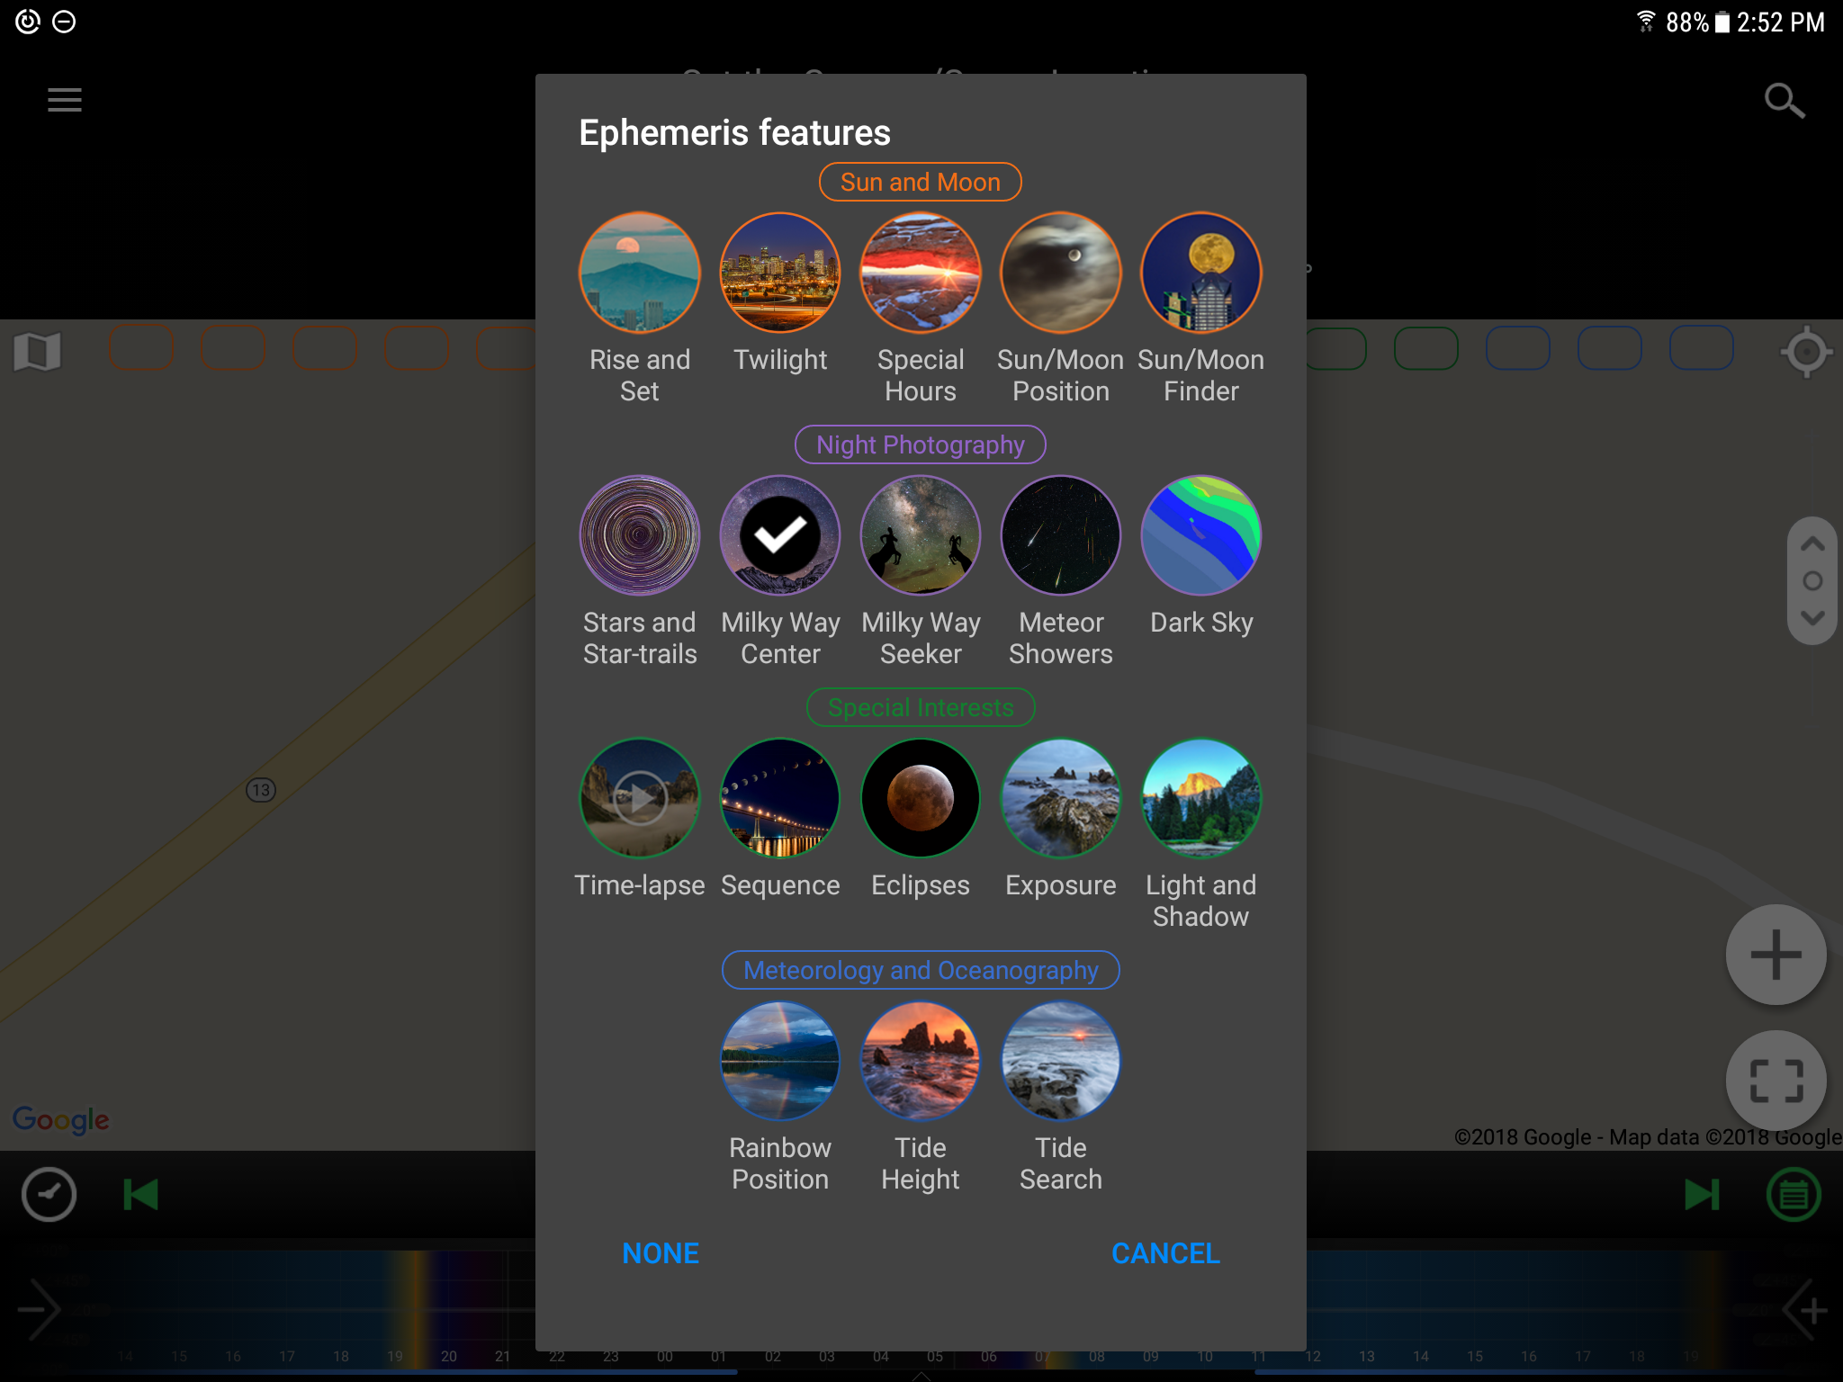Screen dimensions: 1843x1382
Task: Open the Sun/Moon Finder feature
Action: click(1201, 273)
